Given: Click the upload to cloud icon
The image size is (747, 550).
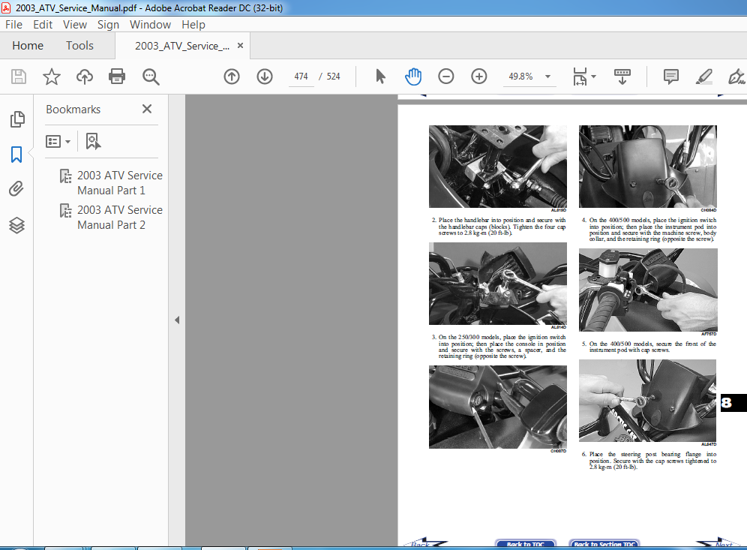Looking at the screenshot, I should (x=84, y=77).
